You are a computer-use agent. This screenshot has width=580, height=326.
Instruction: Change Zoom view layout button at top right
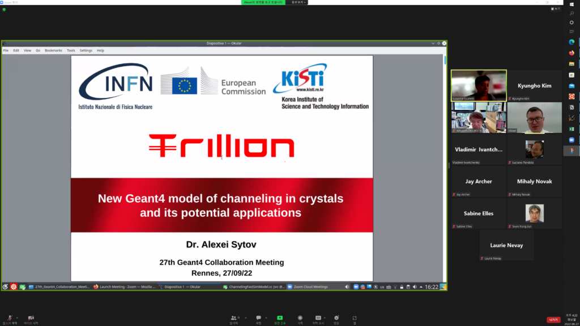[x=556, y=9]
